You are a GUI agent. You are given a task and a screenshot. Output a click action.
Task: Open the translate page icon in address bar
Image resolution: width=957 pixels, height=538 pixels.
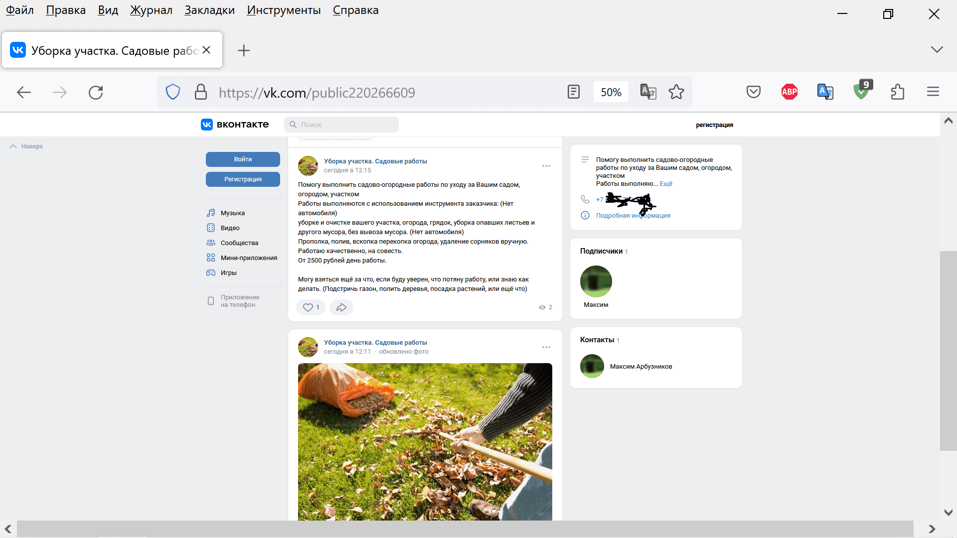tap(648, 92)
